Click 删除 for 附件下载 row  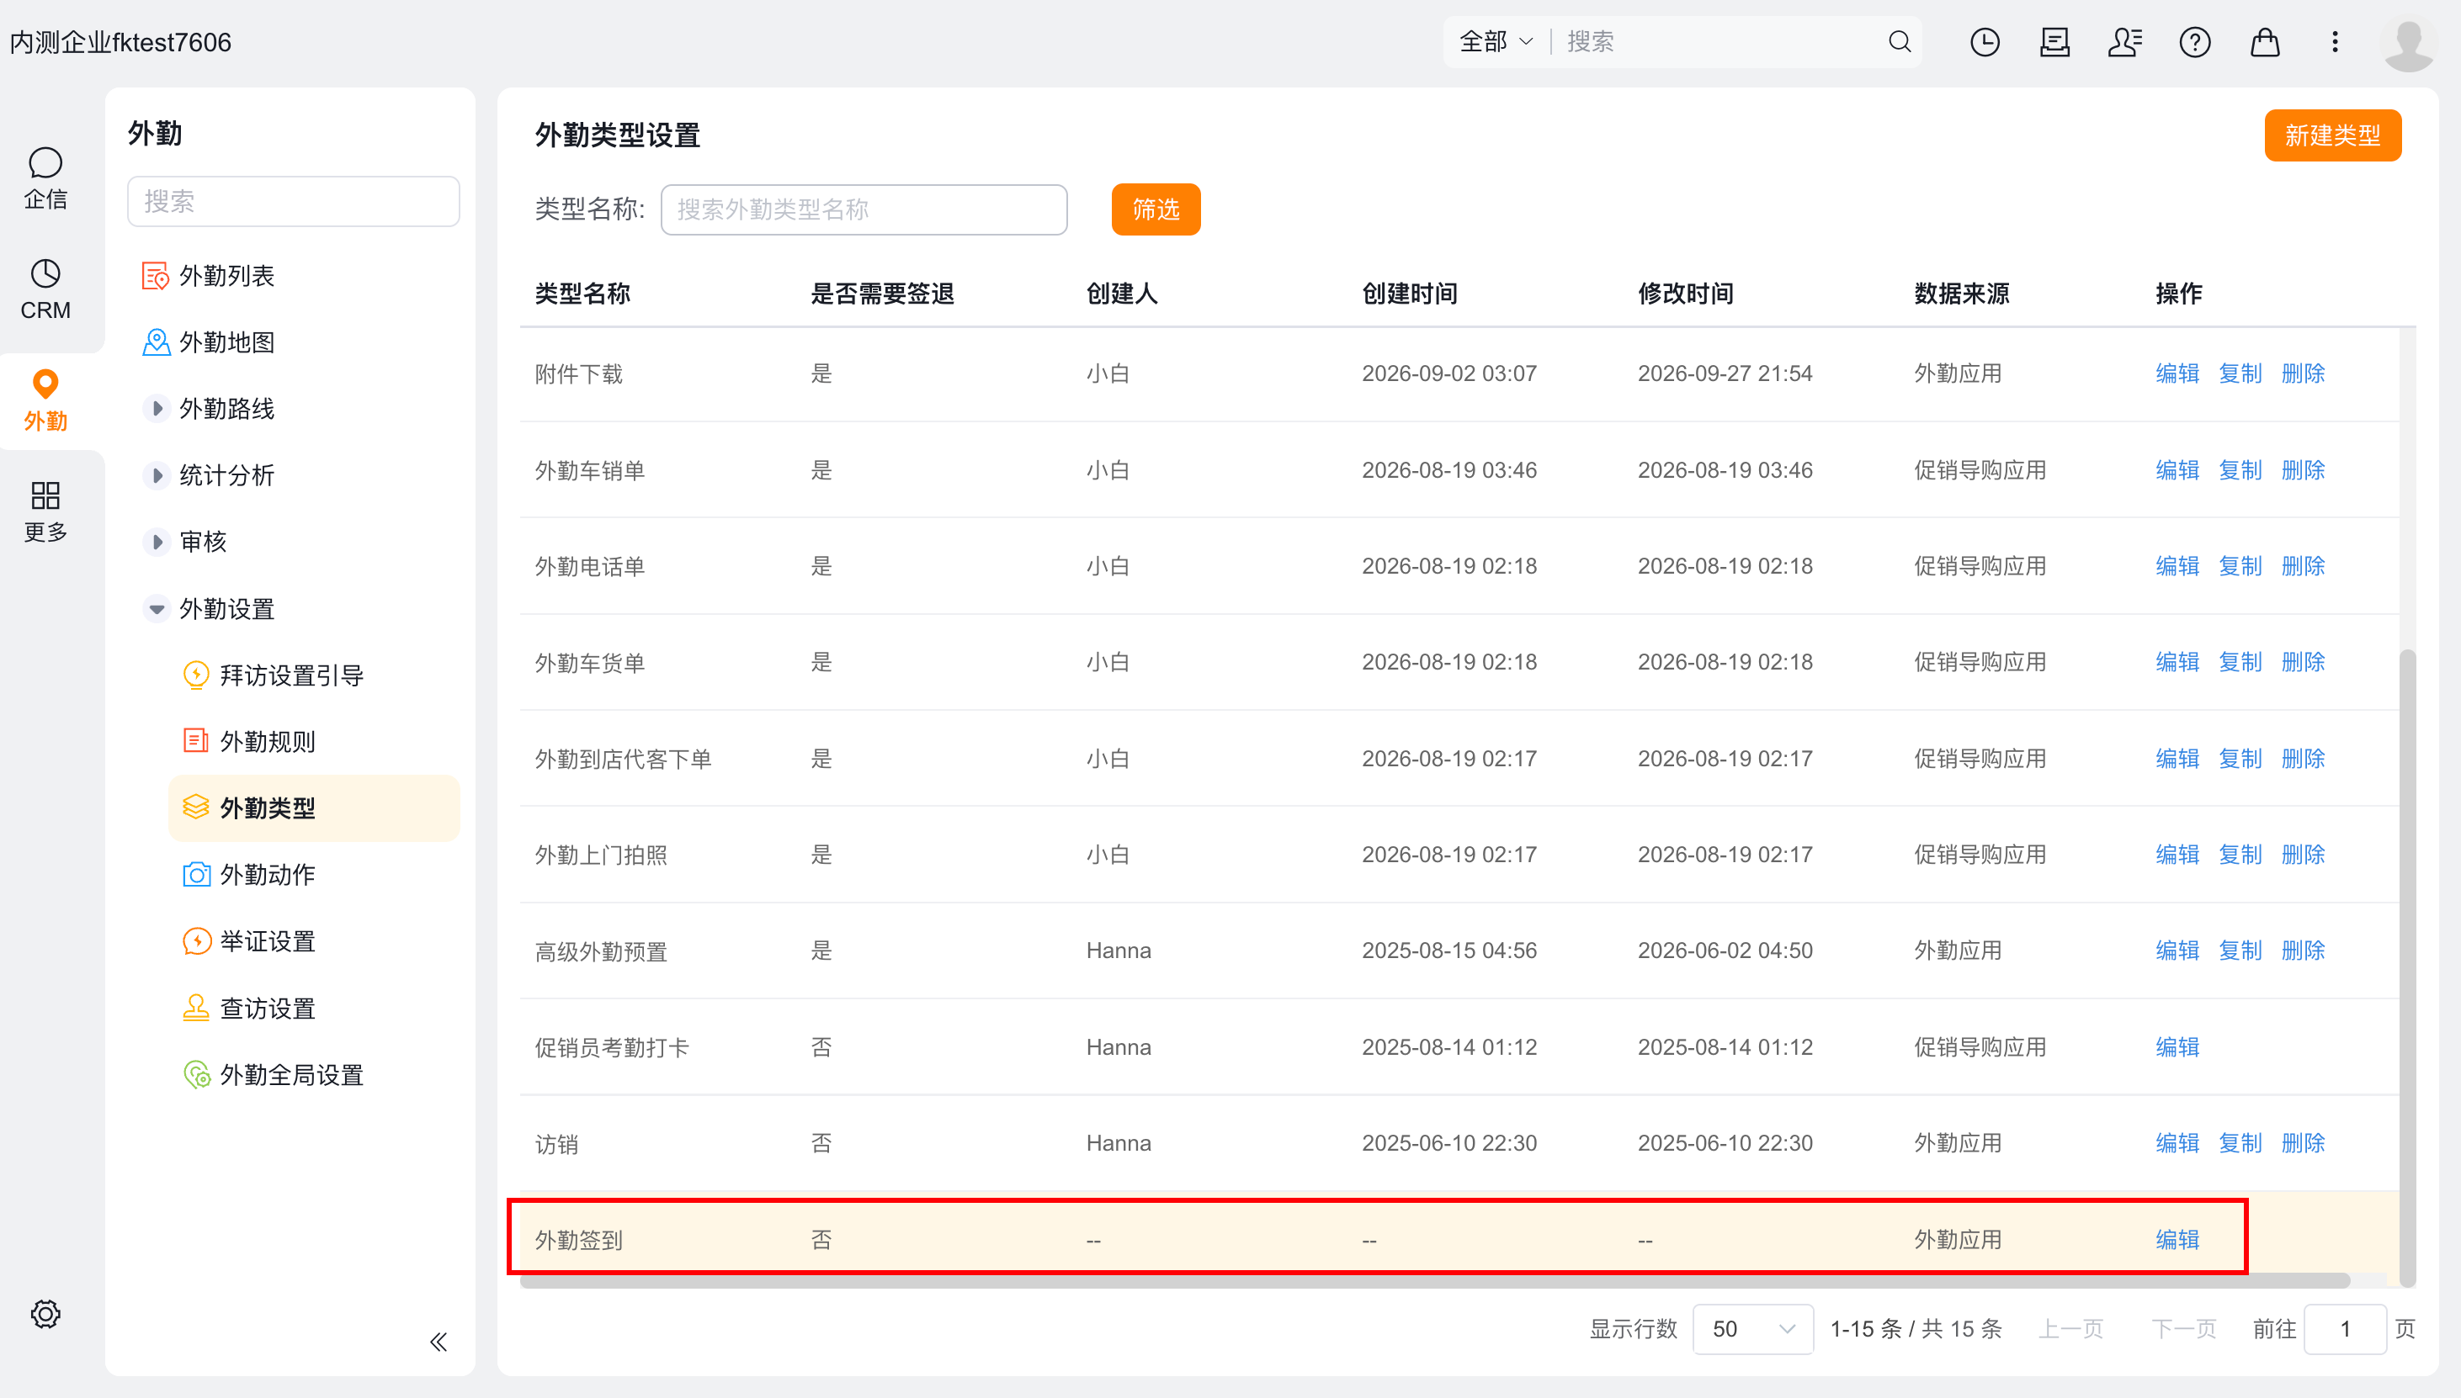tap(2303, 373)
